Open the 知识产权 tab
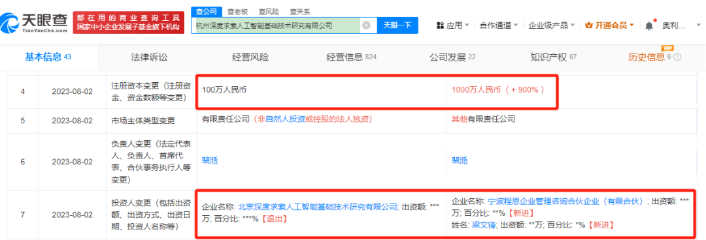The height and width of the screenshot is (240, 706). pyautogui.click(x=554, y=57)
